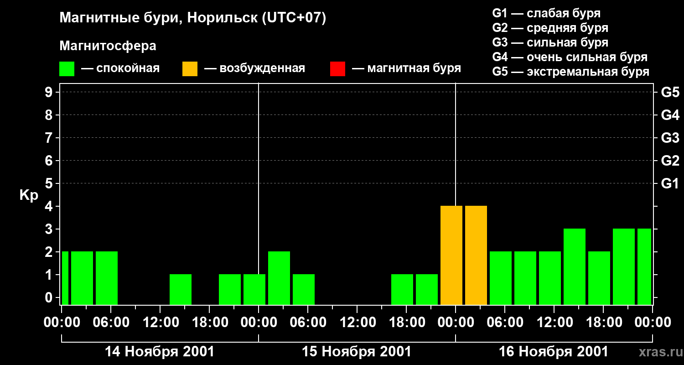Select the '16 Ноября 2001' date label

coord(553,352)
